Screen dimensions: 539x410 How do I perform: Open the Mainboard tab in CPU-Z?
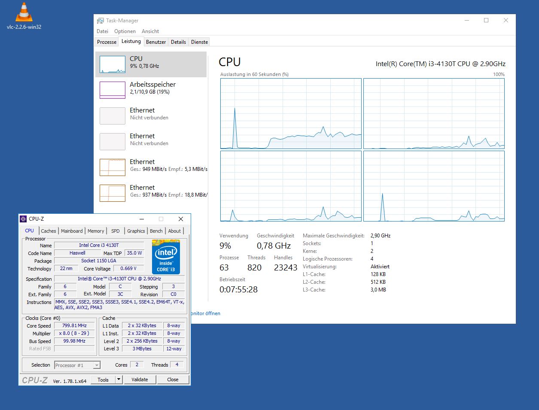tap(72, 231)
